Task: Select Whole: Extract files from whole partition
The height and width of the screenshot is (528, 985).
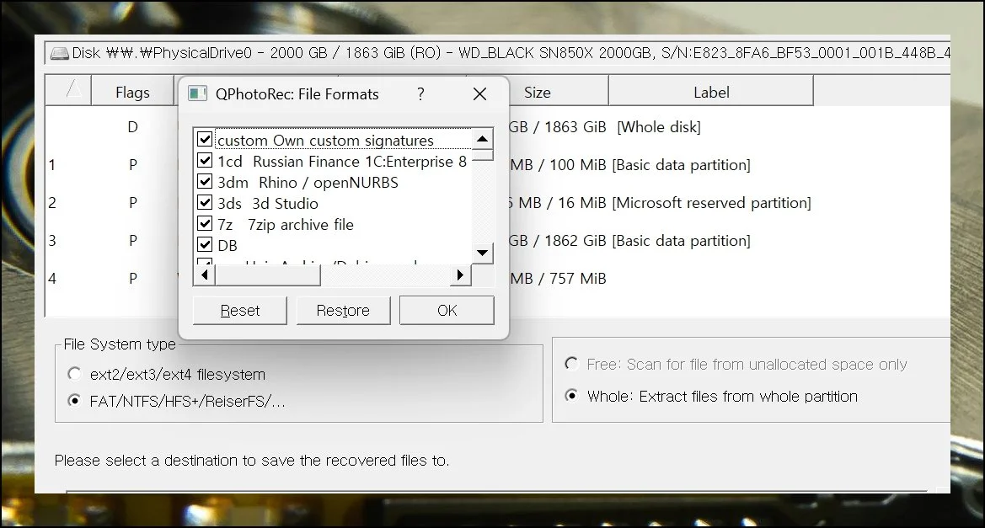Action: point(572,396)
